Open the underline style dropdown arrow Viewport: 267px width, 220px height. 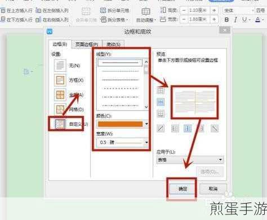(250, 20)
